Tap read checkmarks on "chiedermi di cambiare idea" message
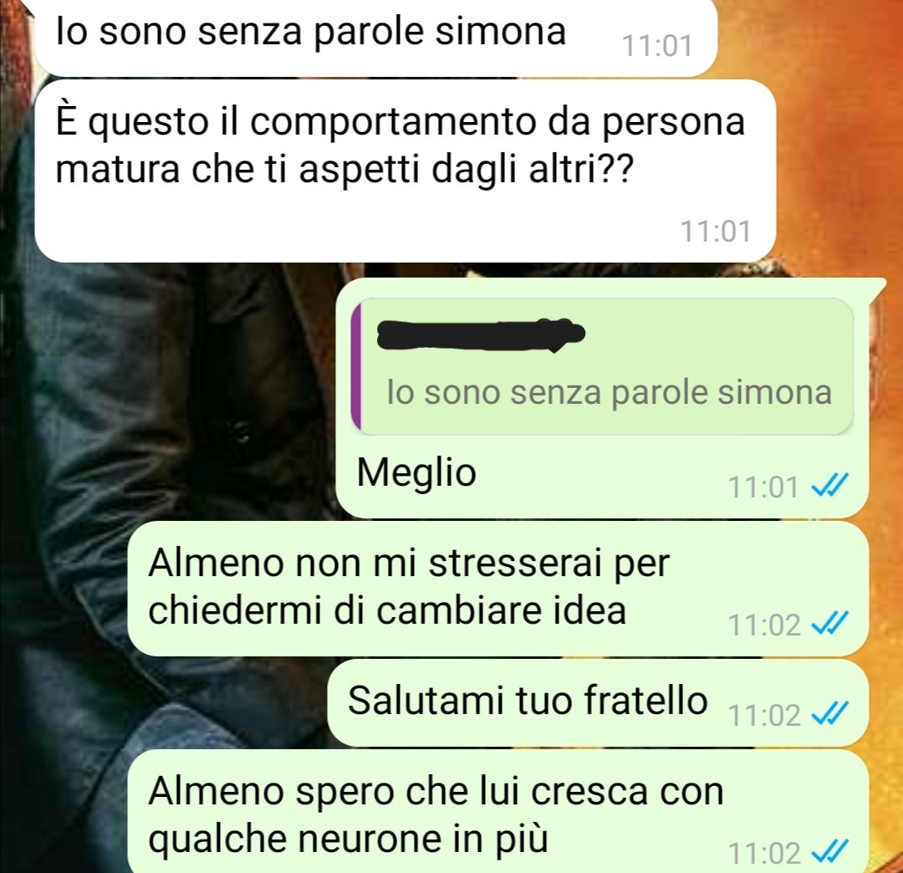This screenshot has width=903, height=873. coord(830,625)
